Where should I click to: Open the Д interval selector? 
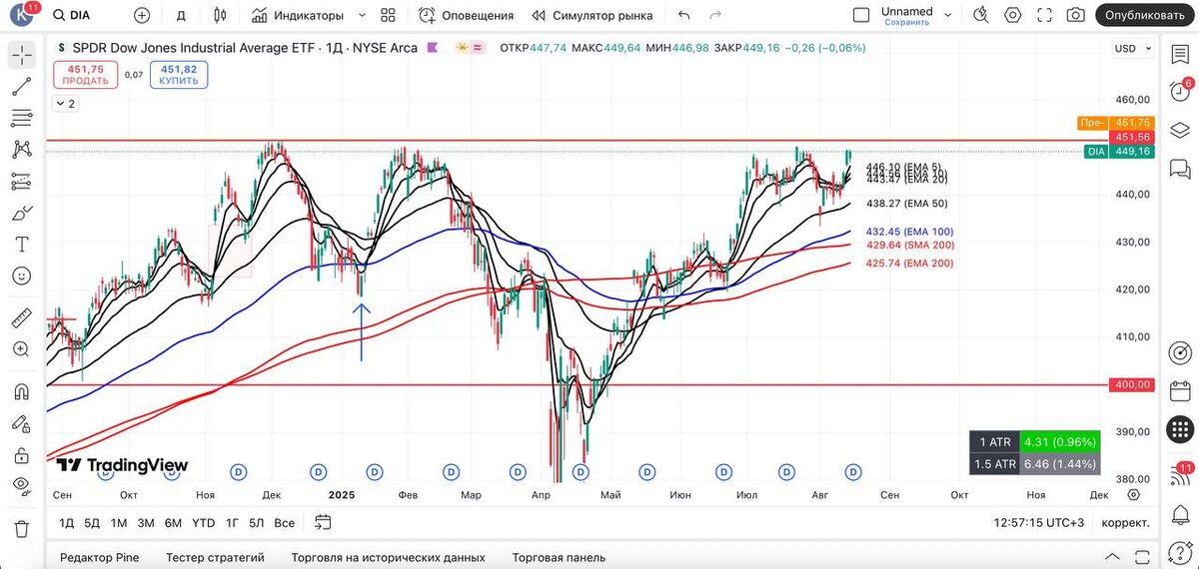[x=181, y=15]
